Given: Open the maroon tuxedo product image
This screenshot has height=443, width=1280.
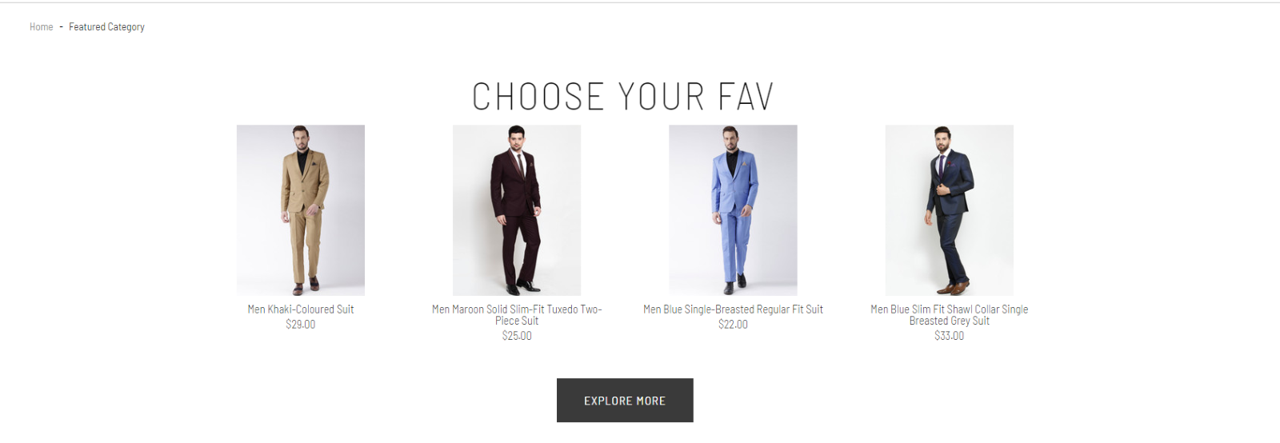Looking at the screenshot, I should (517, 210).
